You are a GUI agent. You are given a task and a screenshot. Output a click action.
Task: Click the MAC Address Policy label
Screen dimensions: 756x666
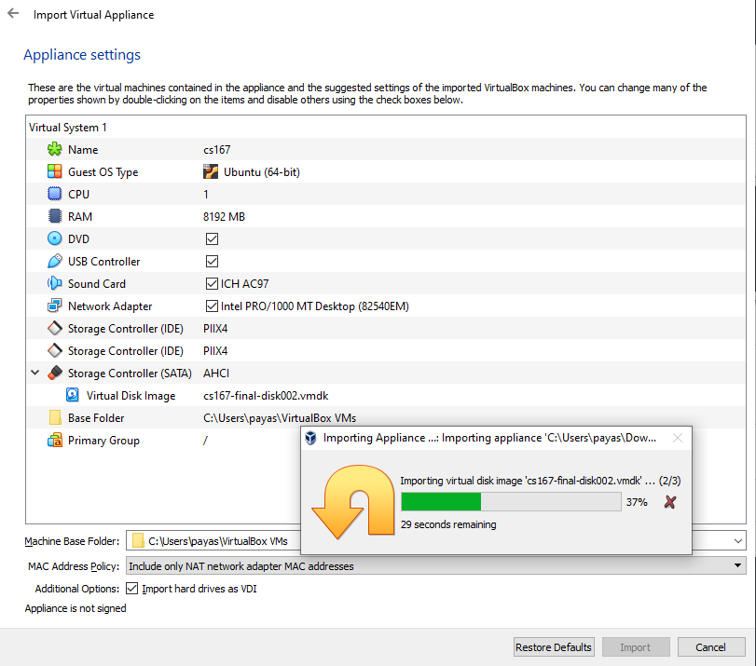pyautogui.click(x=74, y=566)
